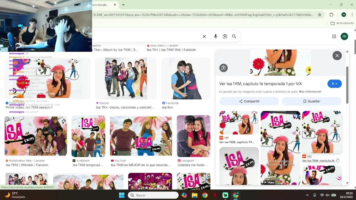Clear the Google search box with X
Image resolution: width=356 pixels, height=200 pixels.
[204, 36]
